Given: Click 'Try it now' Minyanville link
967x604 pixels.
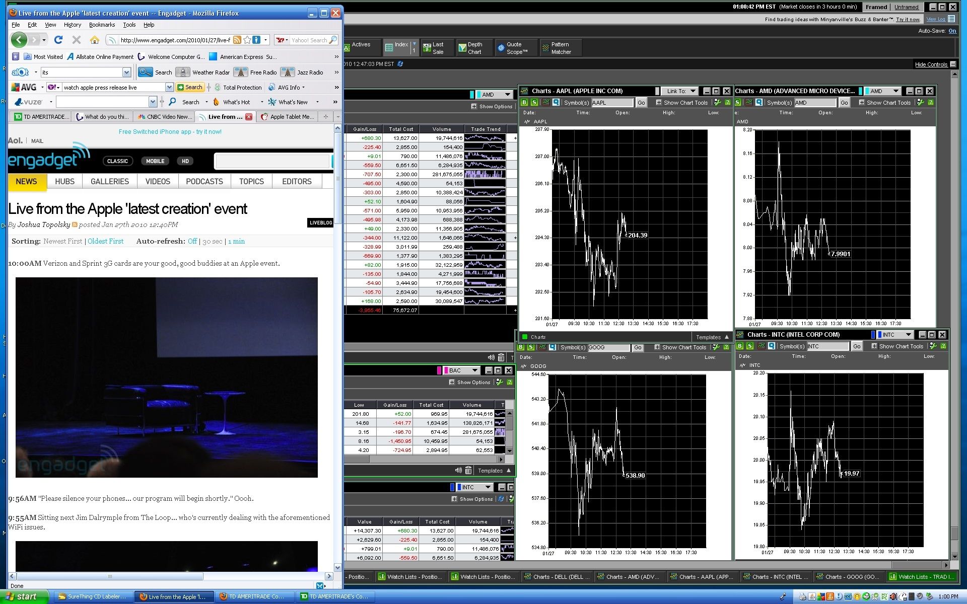Looking at the screenshot, I should coord(908,19).
